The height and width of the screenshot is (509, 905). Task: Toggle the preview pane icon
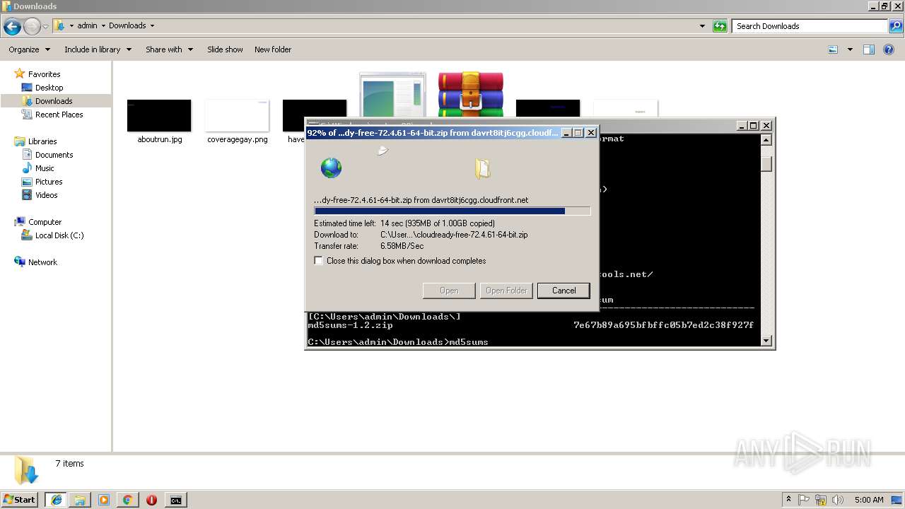click(869, 49)
